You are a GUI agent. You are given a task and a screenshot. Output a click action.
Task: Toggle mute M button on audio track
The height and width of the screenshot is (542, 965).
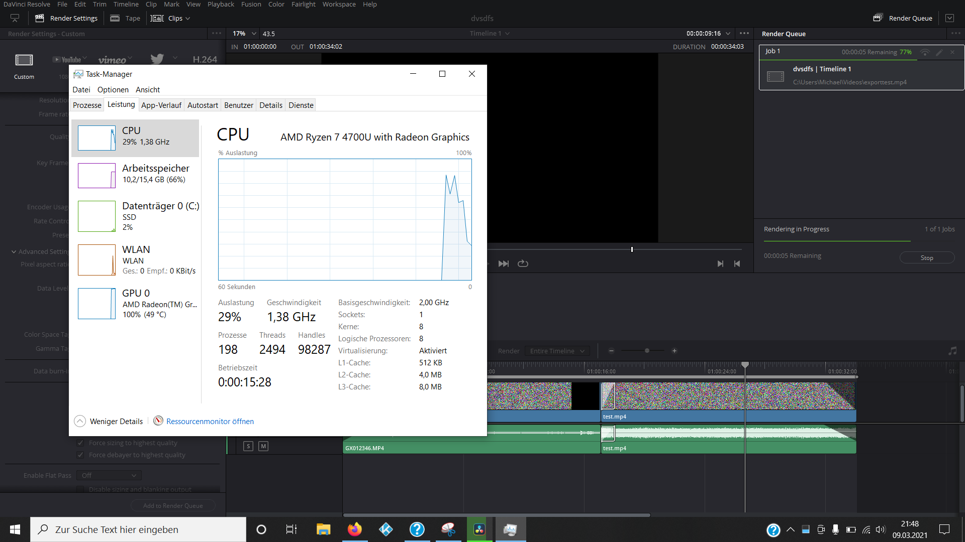click(x=263, y=446)
